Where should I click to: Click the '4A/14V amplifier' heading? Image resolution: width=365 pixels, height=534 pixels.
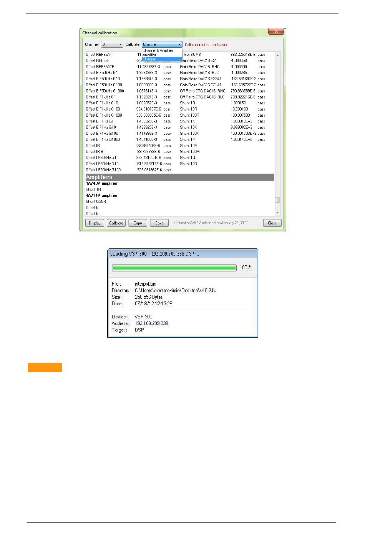pyautogui.click(x=102, y=196)
